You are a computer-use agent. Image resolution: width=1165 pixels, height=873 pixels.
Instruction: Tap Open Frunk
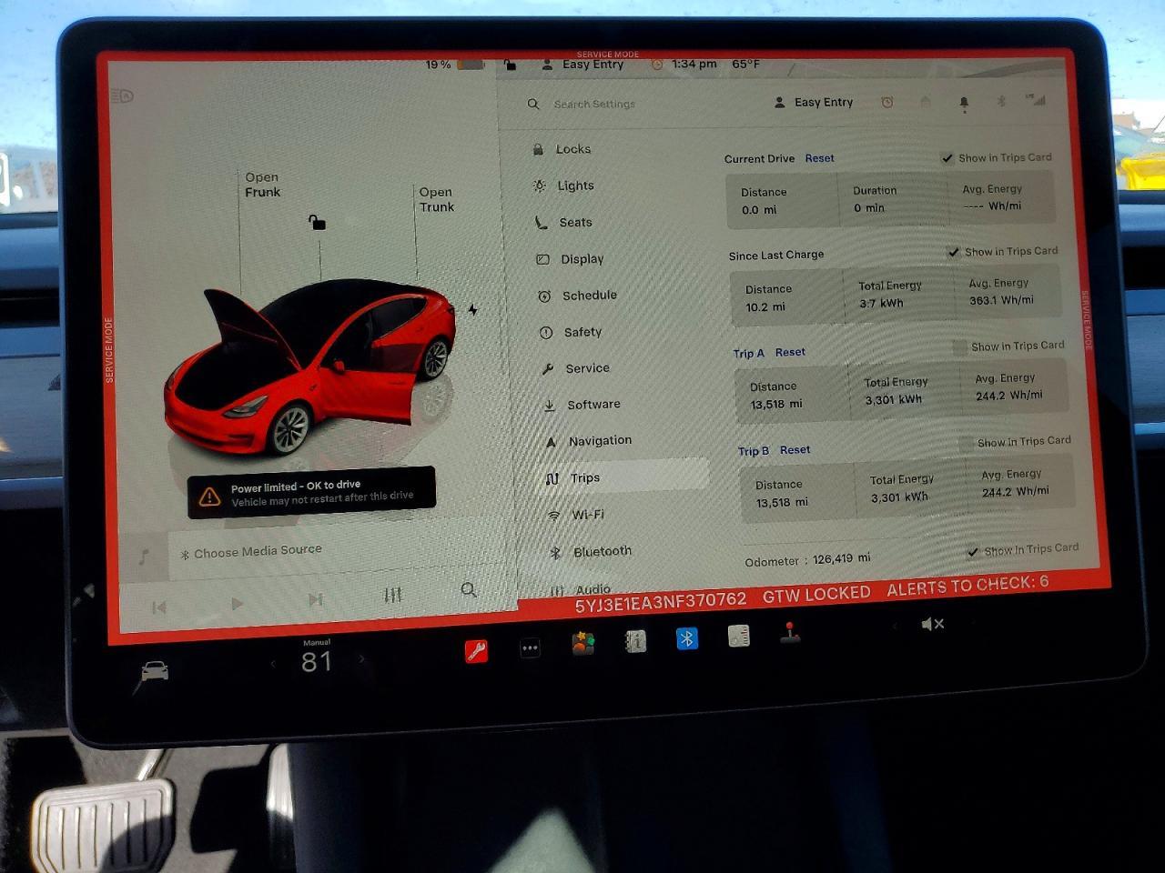(x=262, y=185)
